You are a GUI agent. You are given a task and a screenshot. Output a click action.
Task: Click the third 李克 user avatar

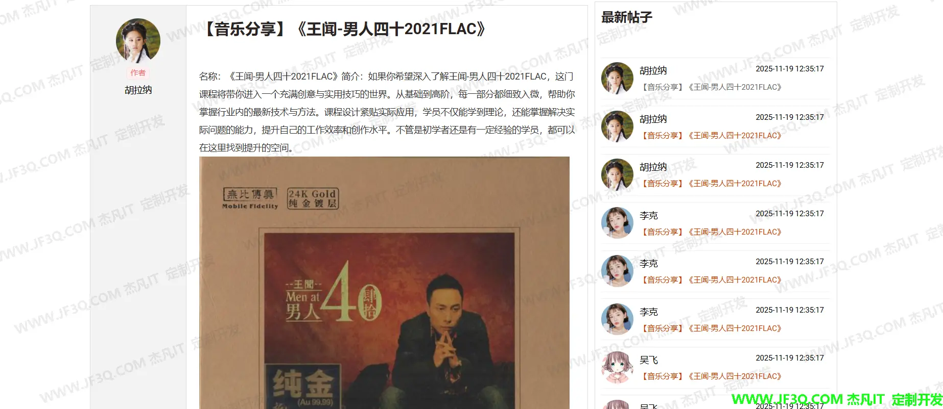[x=617, y=319]
